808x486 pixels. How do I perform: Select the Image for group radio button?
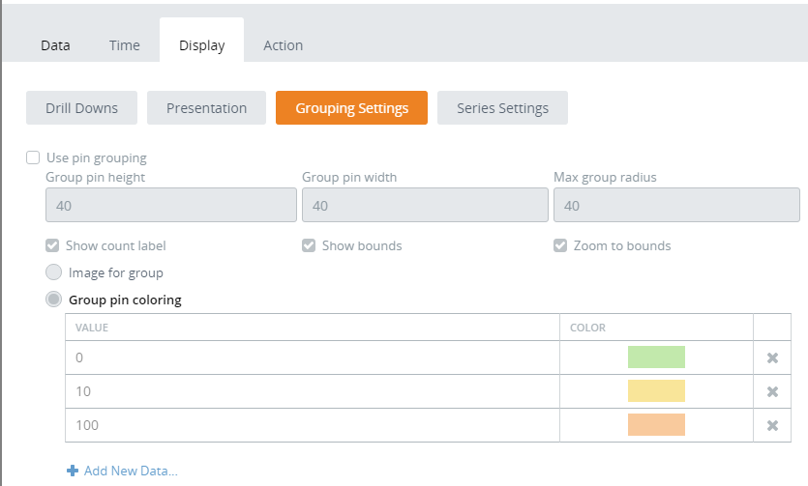tap(54, 272)
